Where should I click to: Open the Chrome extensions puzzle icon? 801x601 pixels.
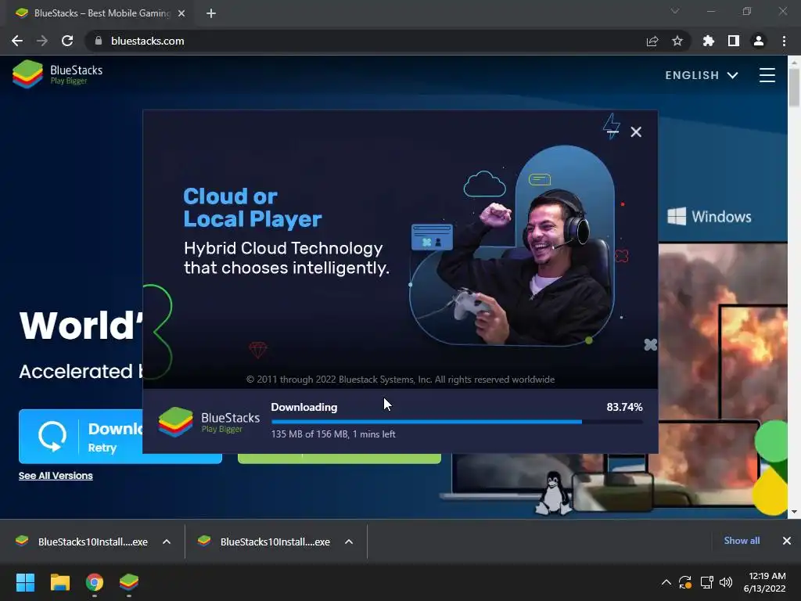pos(709,41)
